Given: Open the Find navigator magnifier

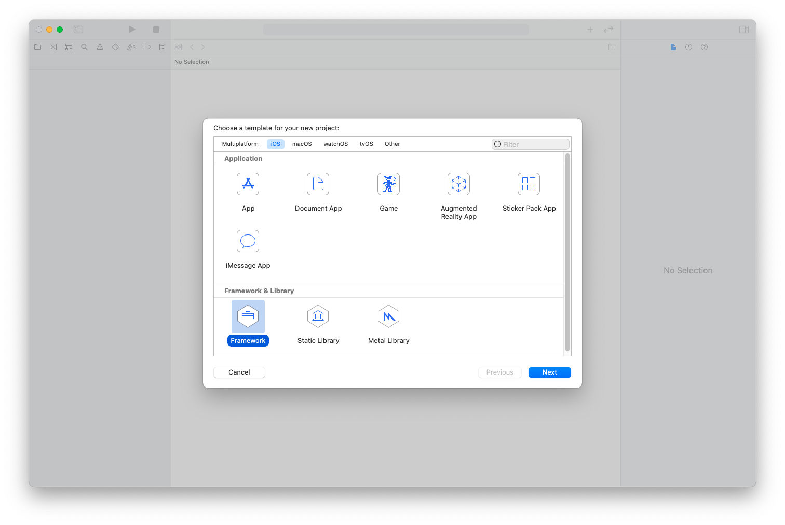Looking at the screenshot, I should (84, 47).
